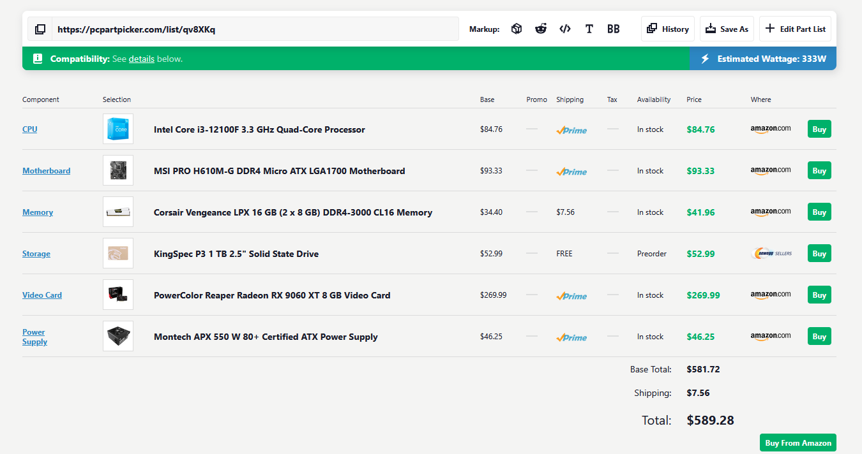Buy the MSI PRO H610M-G motherboard

point(819,171)
